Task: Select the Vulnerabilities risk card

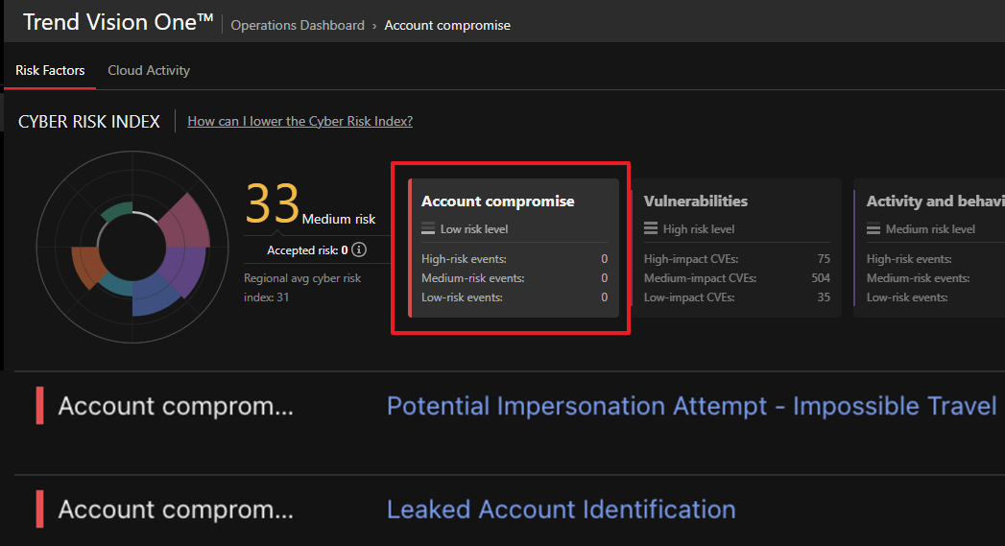Action: [736, 248]
